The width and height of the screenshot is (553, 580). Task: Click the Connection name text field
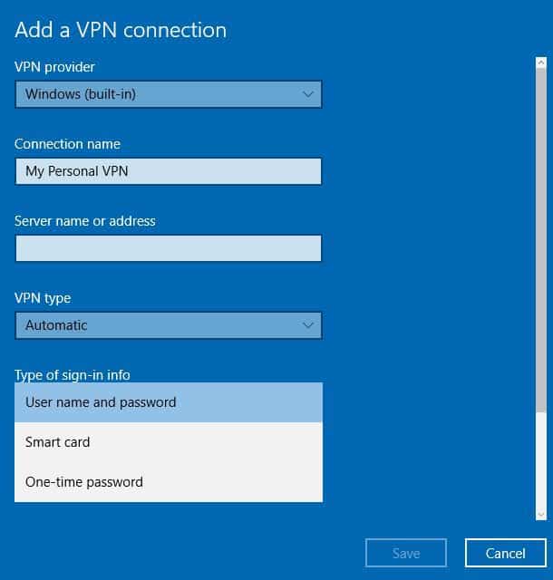169,171
